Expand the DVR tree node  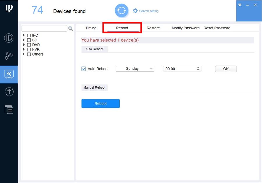point(24,45)
